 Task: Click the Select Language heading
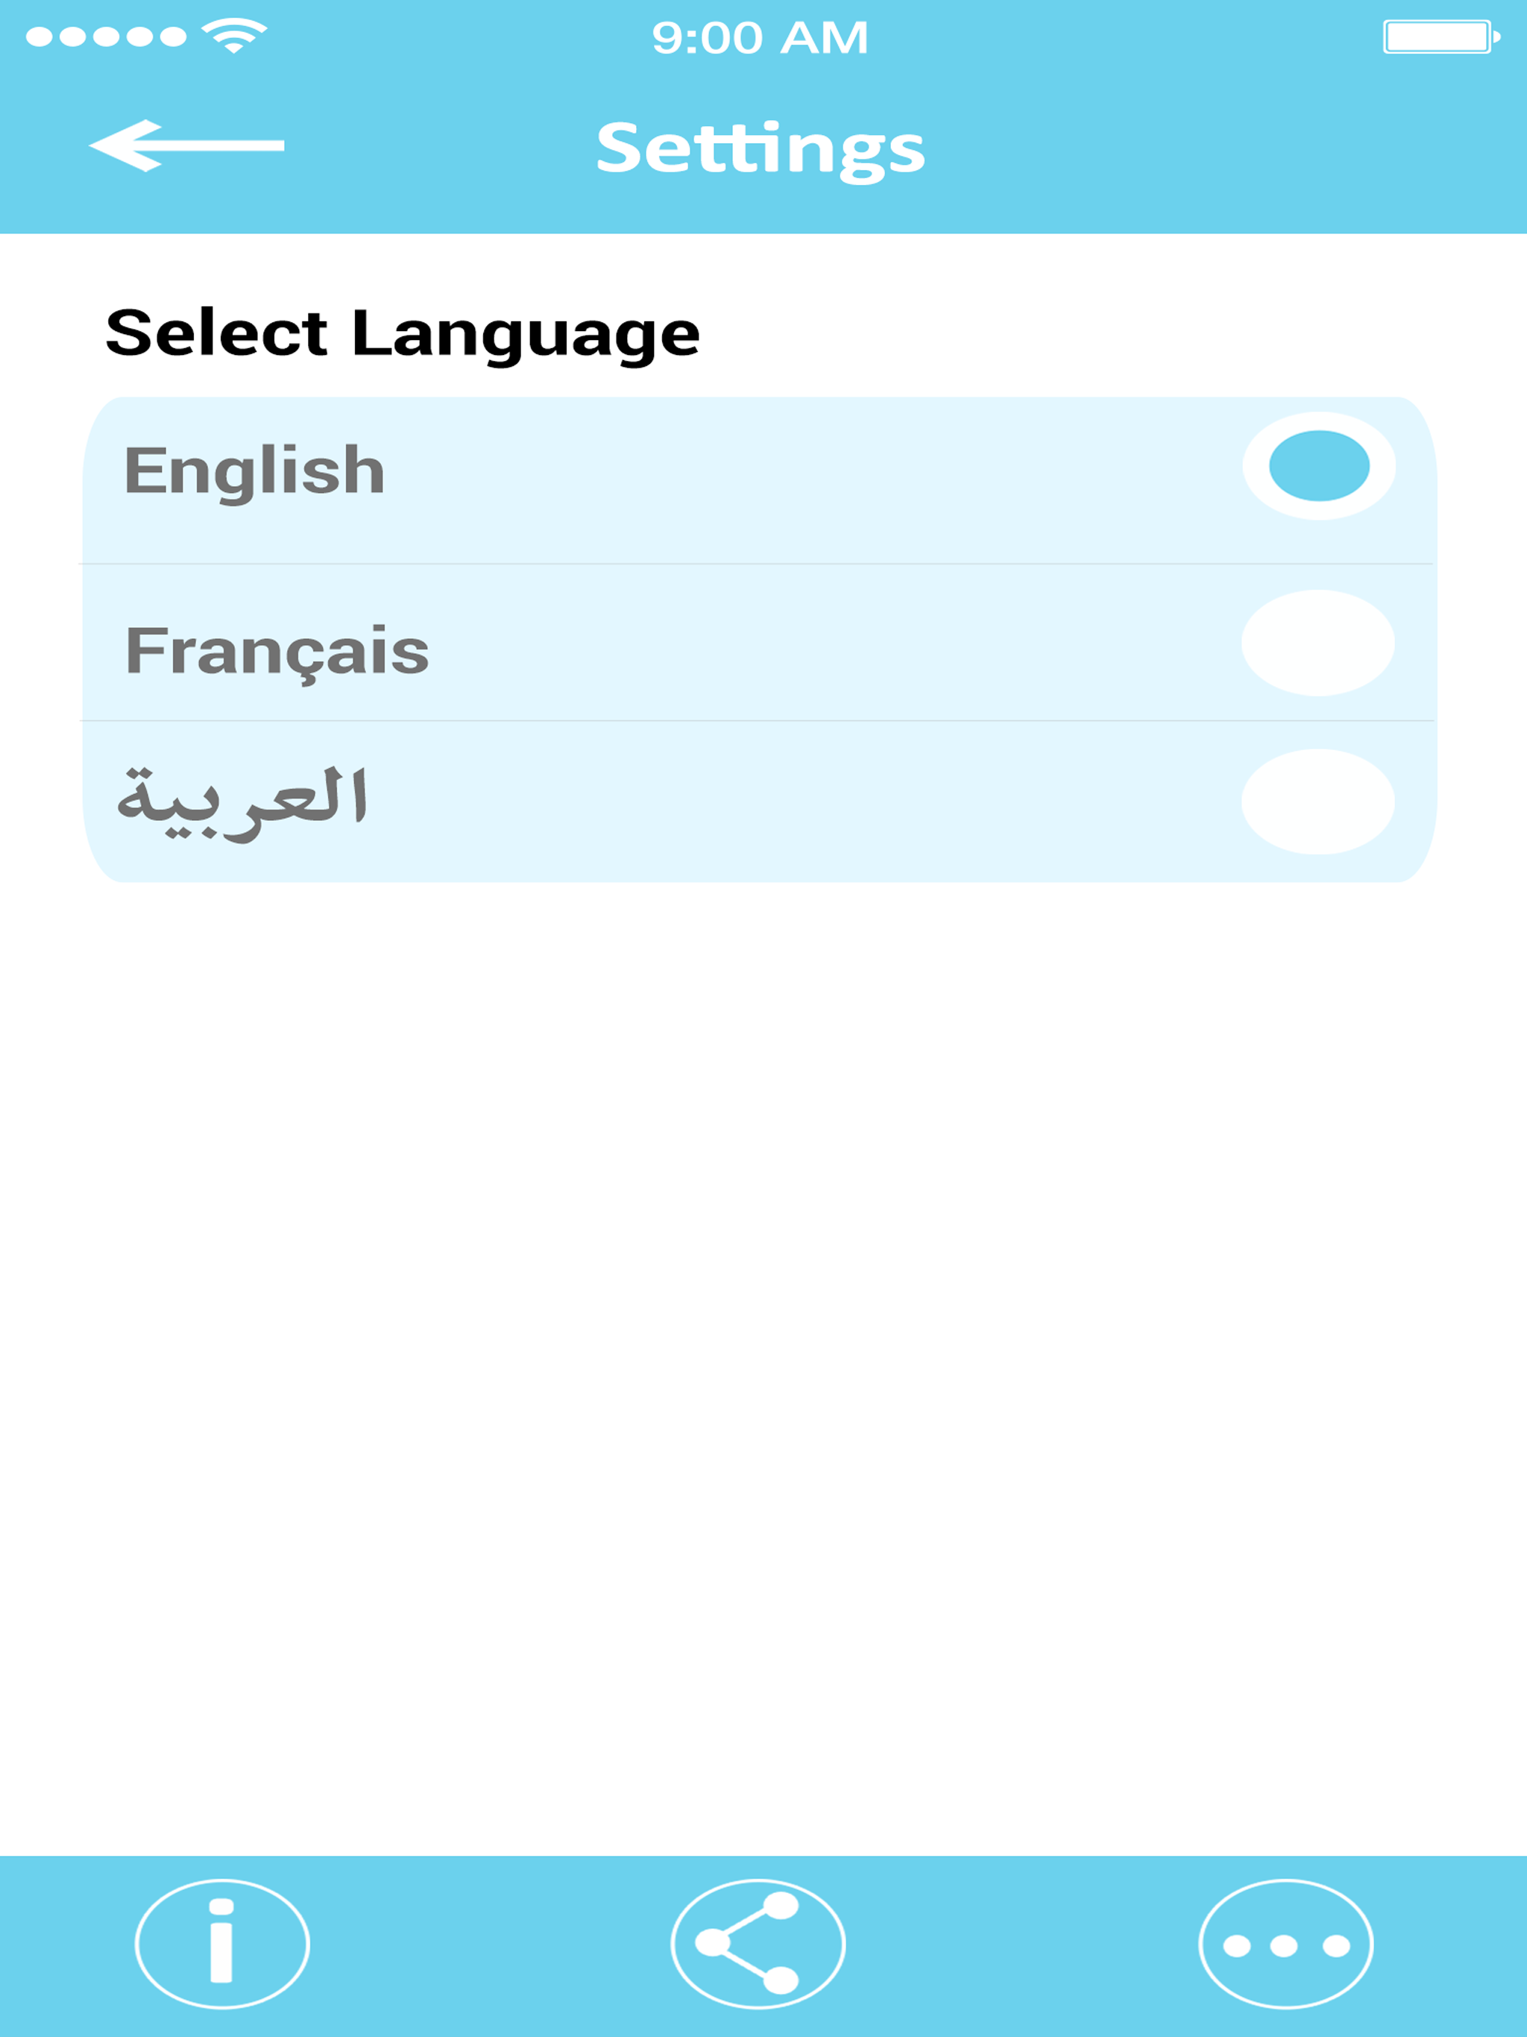[403, 333]
